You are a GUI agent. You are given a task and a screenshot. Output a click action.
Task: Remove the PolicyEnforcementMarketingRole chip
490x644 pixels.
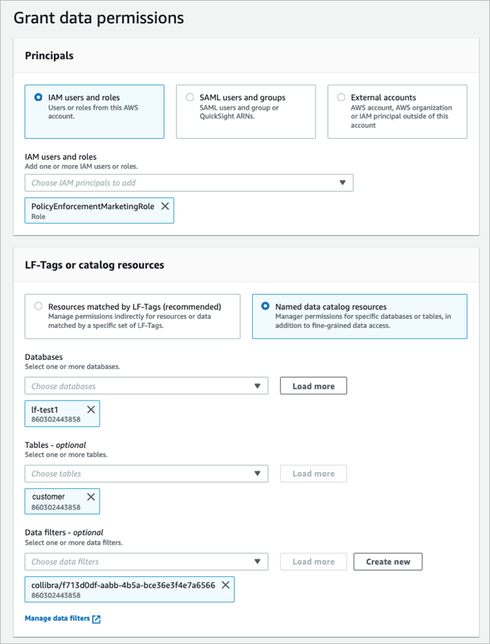[x=165, y=206]
